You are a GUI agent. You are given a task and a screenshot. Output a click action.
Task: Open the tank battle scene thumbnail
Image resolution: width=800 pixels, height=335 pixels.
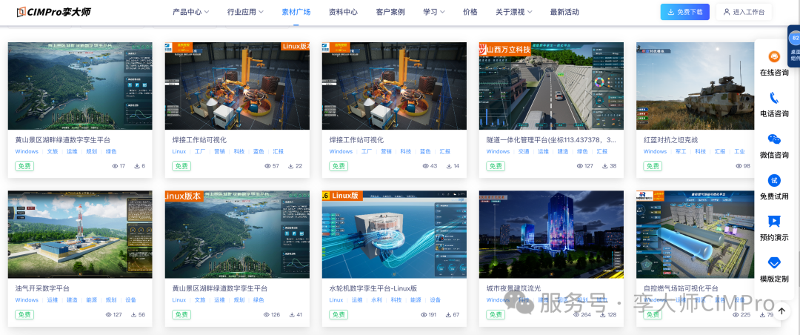[695, 86]
